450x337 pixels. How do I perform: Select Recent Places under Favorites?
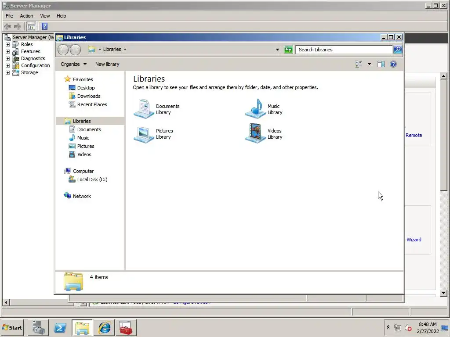tap(92, 104)
